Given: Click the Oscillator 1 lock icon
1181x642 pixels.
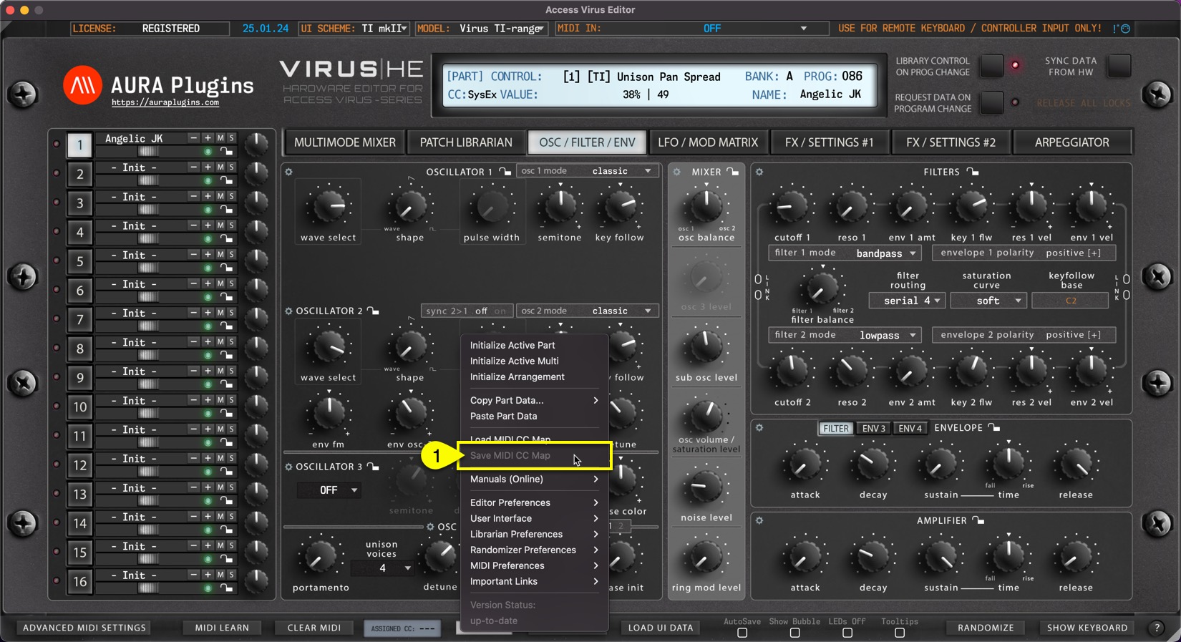Looking at the screenshot, I should (505, 172).
